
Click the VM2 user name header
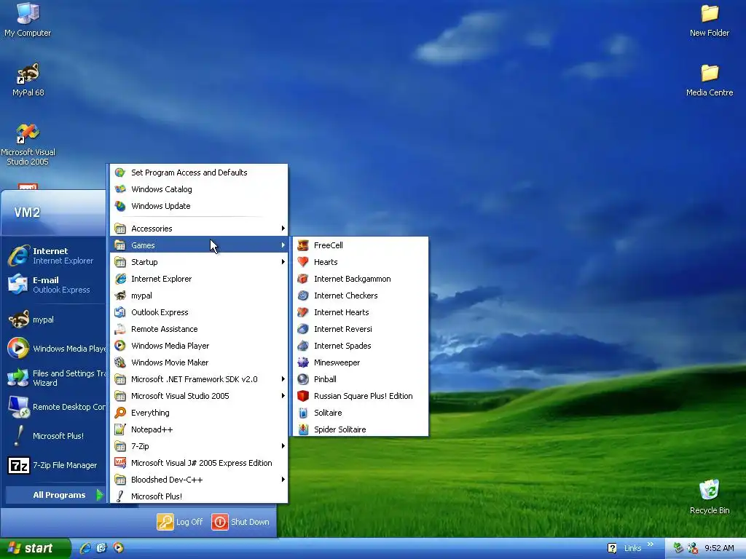pos(27,212)
